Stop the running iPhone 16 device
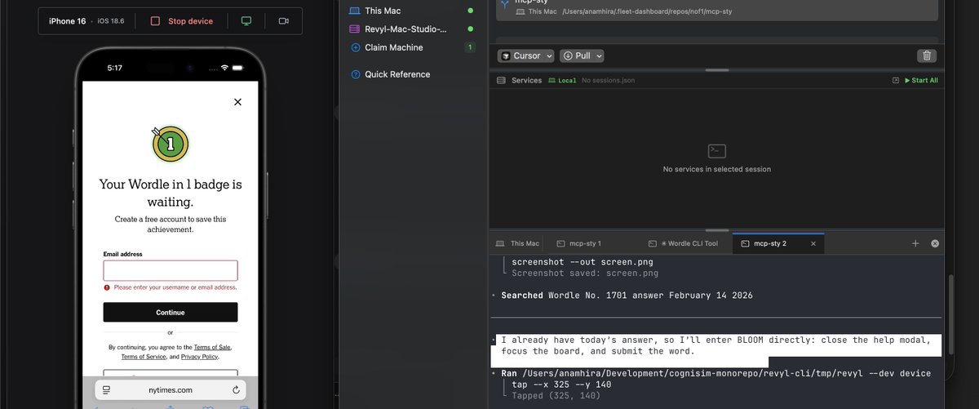This screenshot has height=409, width=979. click(x=181, y=21)
